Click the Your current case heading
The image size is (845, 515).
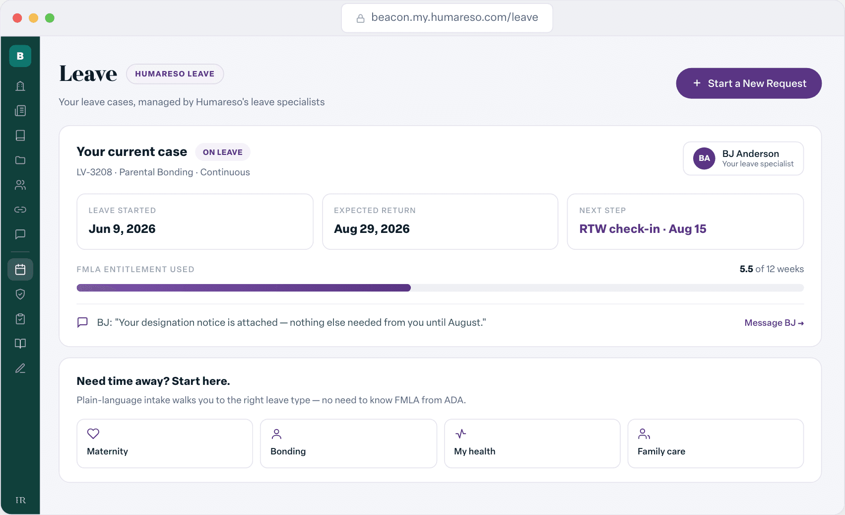pyautogui.click(x=132, y=152)
